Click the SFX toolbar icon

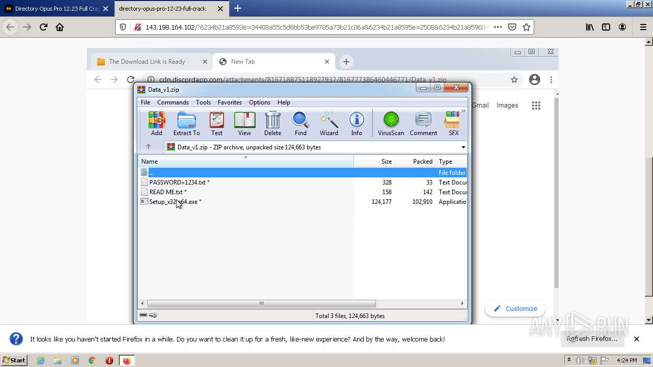click(x=453, y=124)
